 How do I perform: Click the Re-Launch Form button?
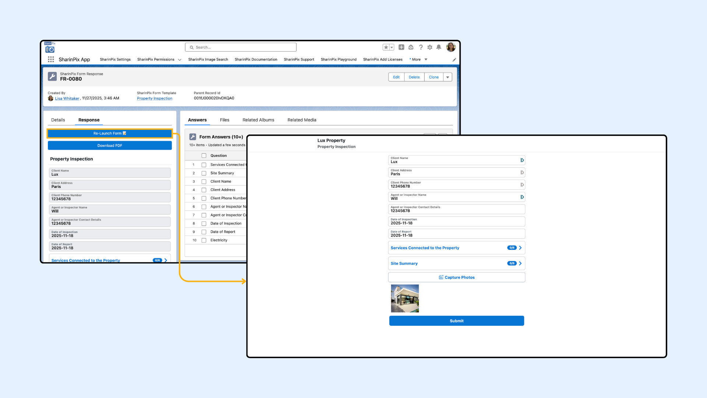(110, 133)
